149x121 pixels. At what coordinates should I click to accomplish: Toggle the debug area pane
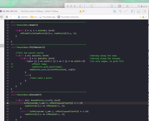tap(138, 11)
